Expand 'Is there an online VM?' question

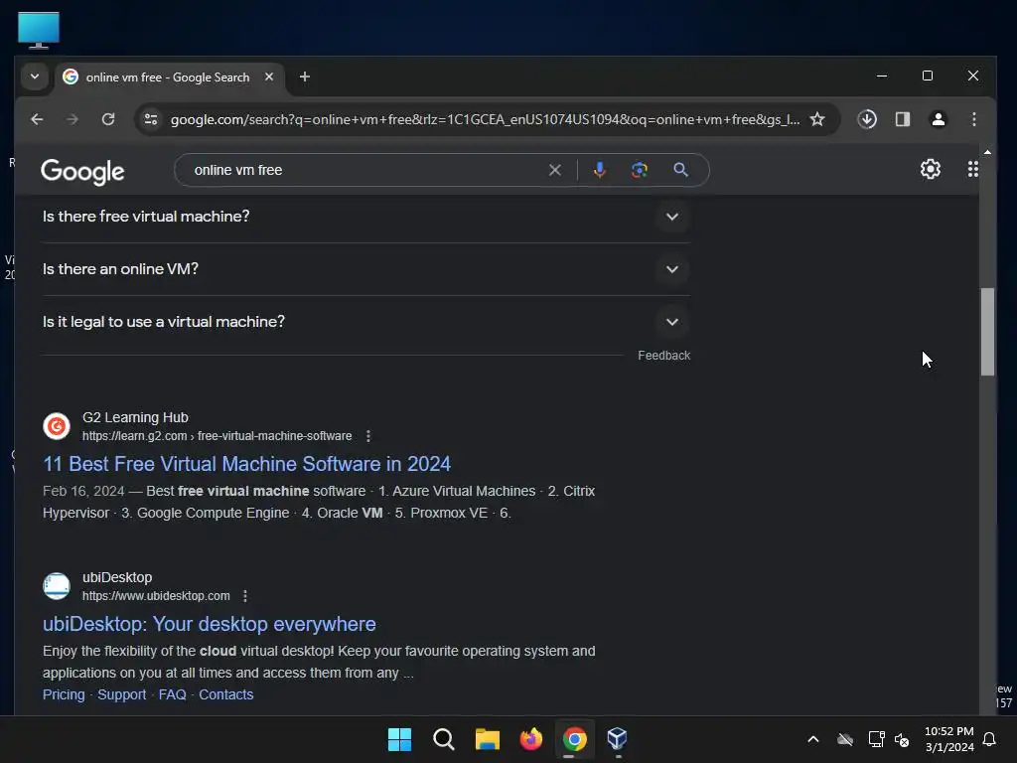click(x=365, y=269)
